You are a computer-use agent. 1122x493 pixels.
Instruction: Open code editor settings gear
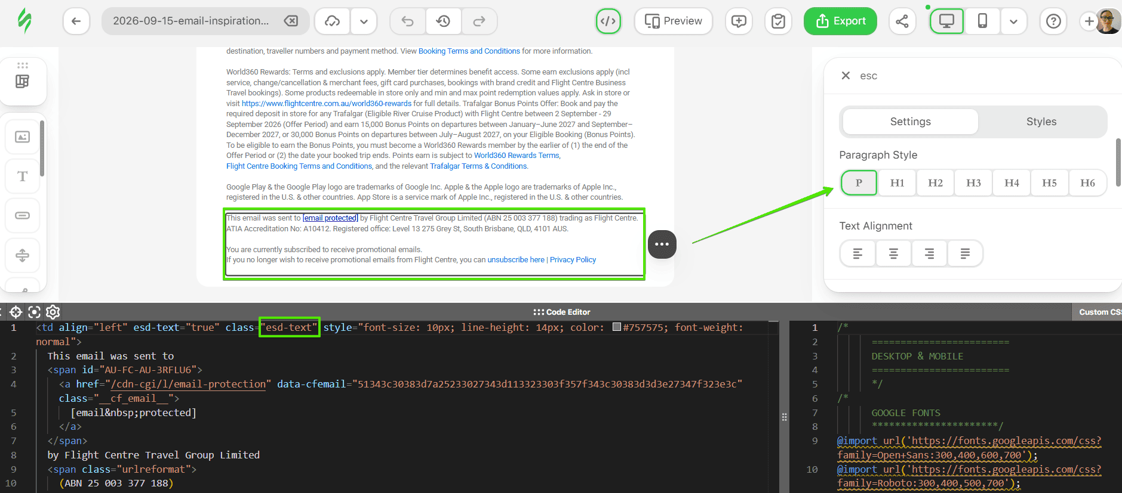click(x=53, y=312)
